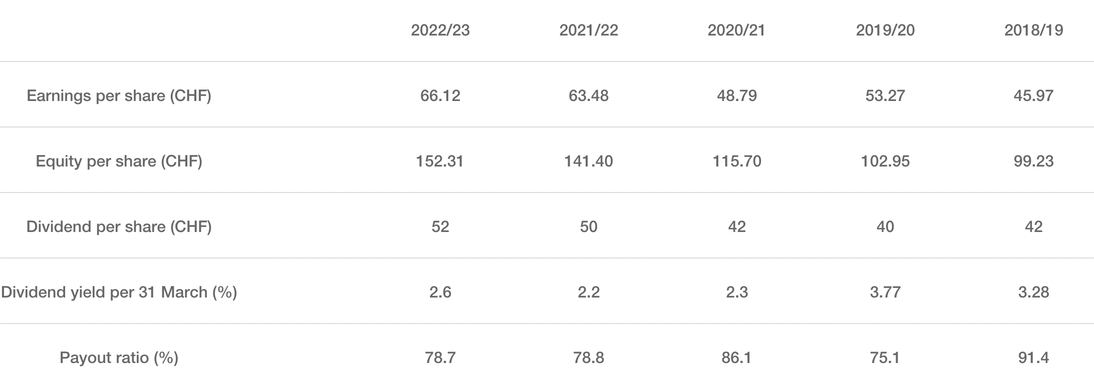1094x379 pixels.
Task: Click the 2021/22 dividend yield value 2.2
Action: [x=589, y=292]
